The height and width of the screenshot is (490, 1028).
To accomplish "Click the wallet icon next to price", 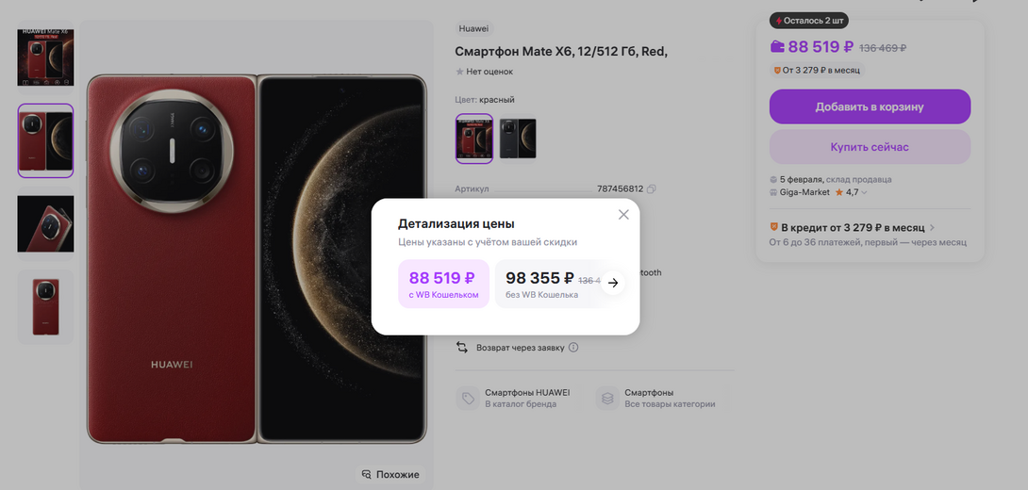I will [777, 46].
